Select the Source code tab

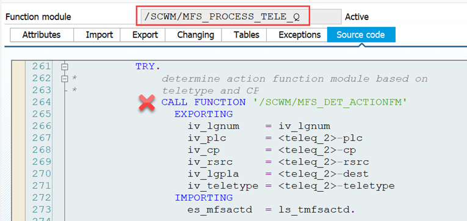tap(361, 35)
